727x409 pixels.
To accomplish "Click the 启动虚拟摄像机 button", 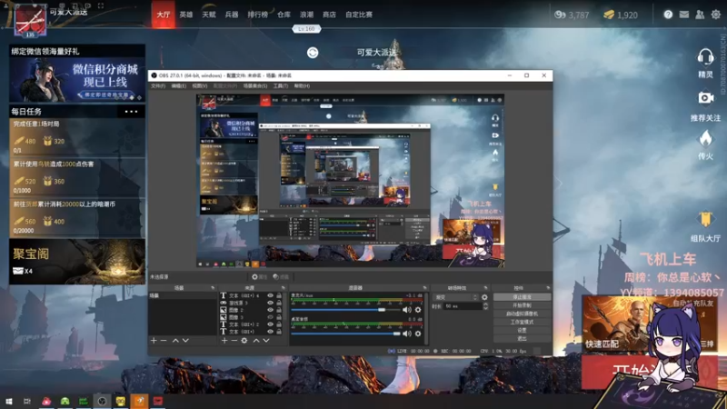I will click(x=522, y=314).
